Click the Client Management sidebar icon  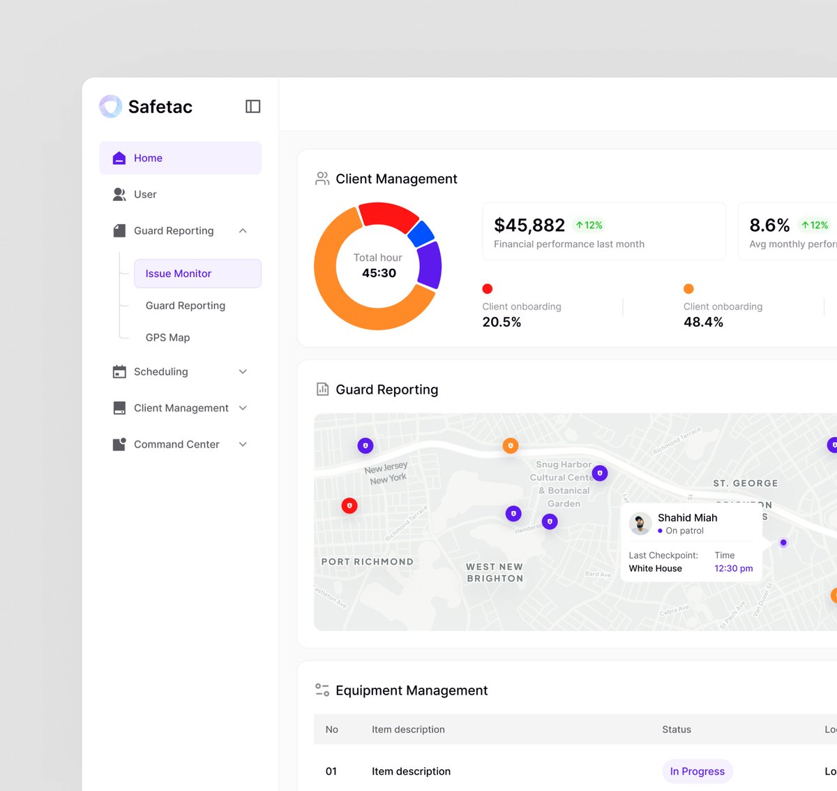click(119, 408)
